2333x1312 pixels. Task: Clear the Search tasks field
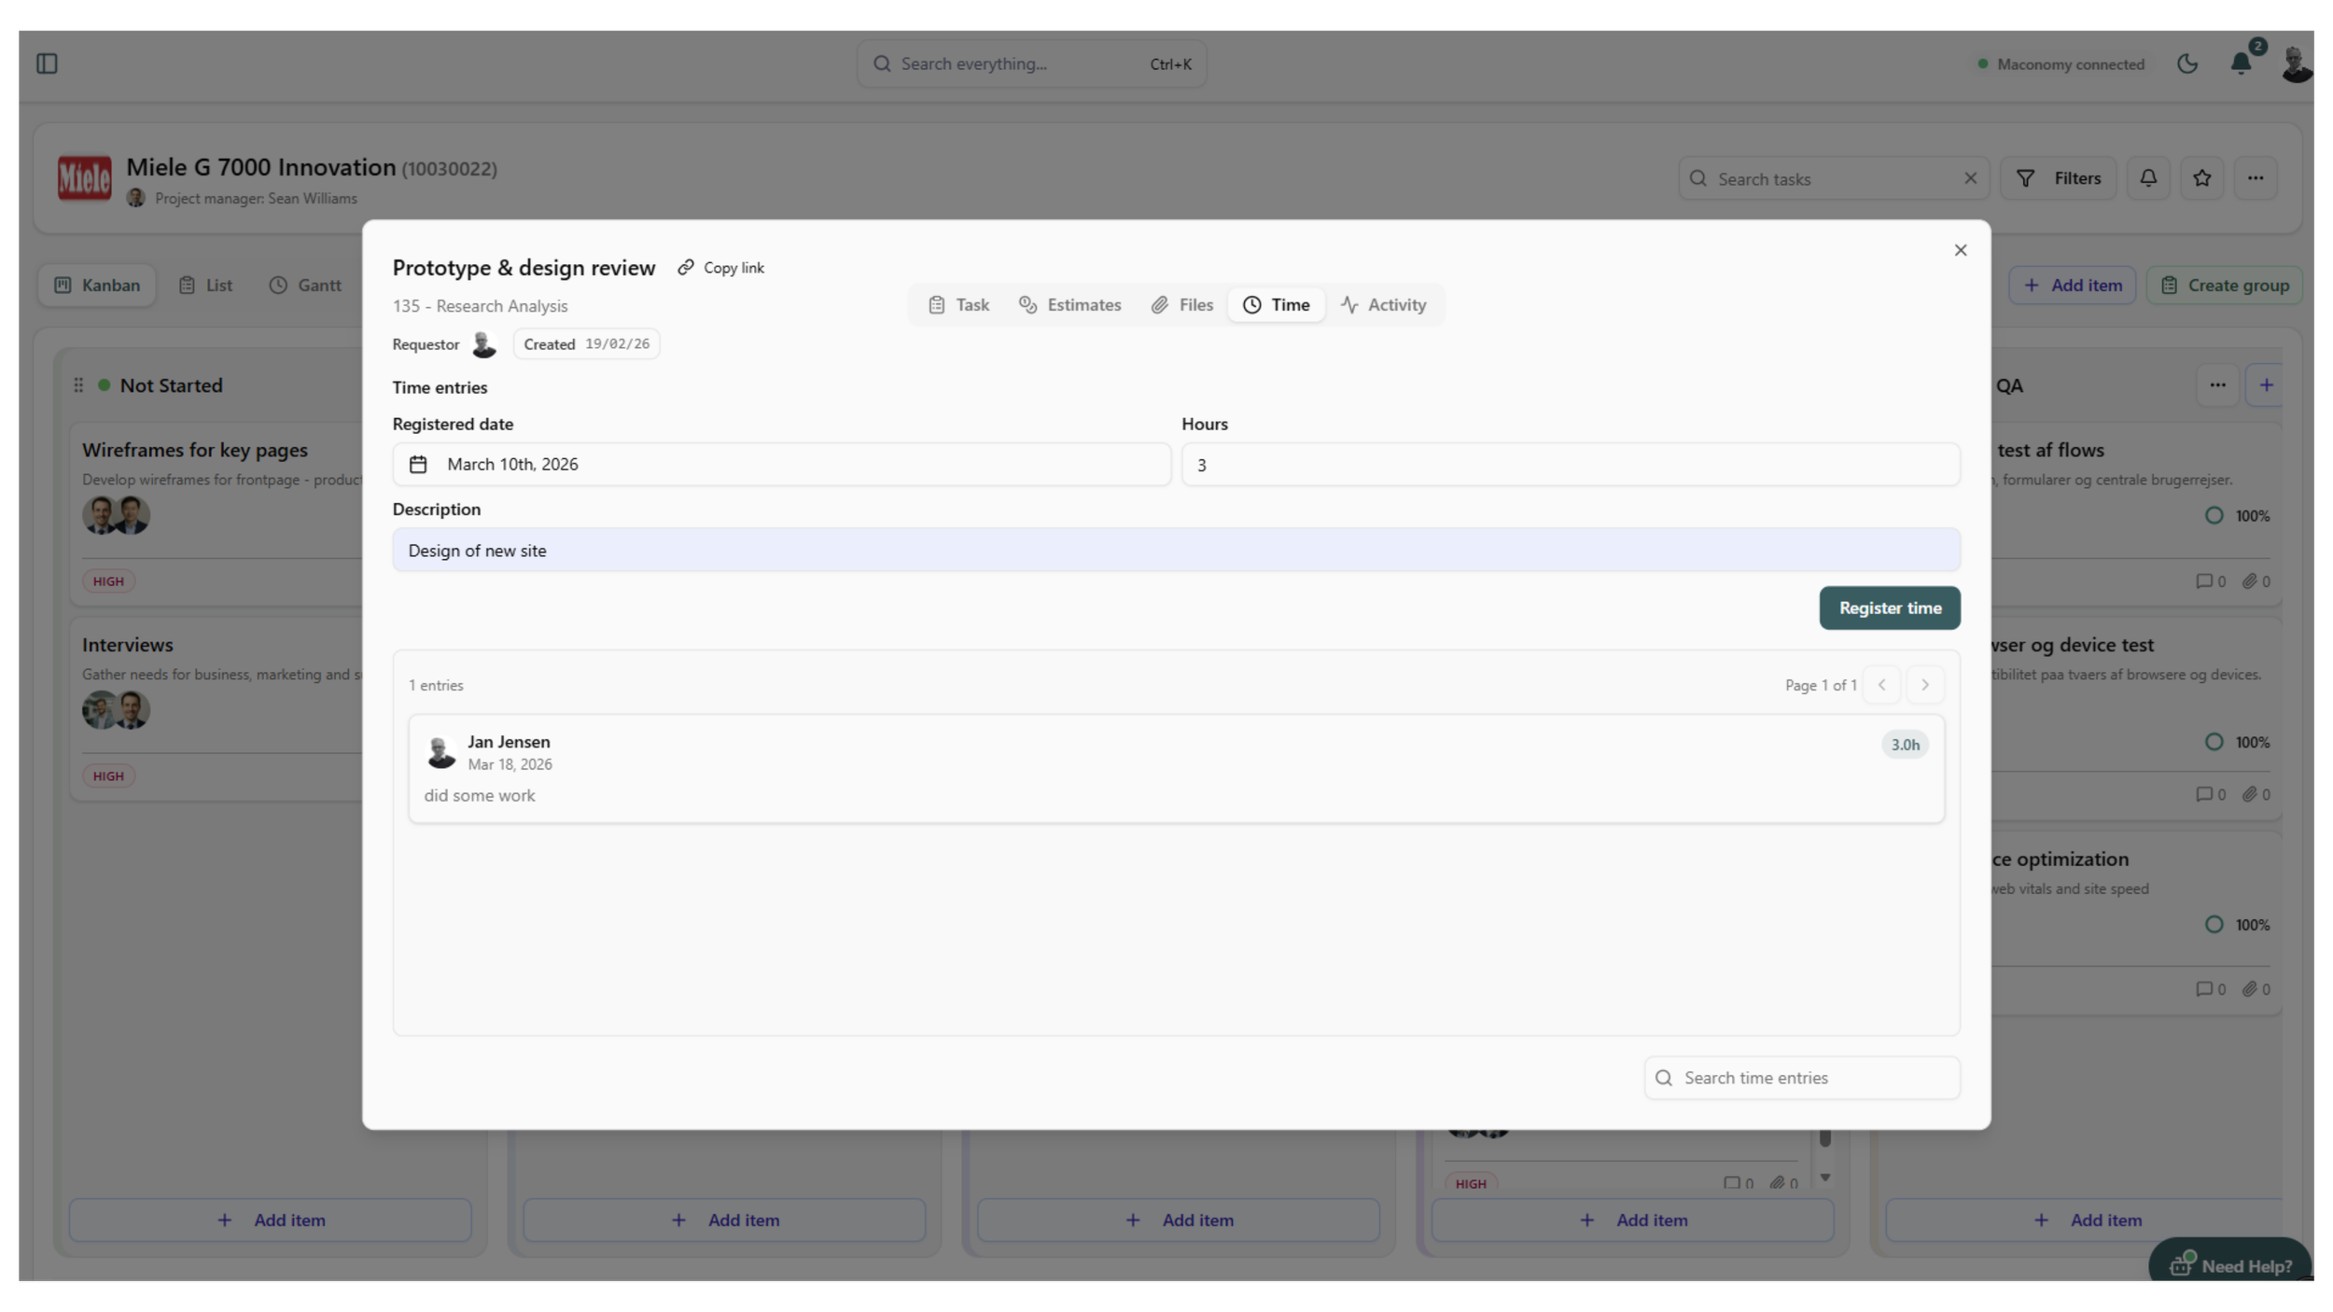point(1970,178)
